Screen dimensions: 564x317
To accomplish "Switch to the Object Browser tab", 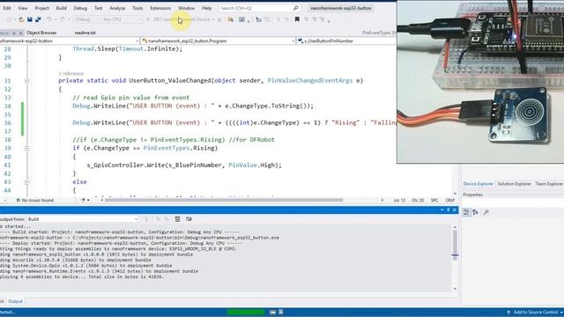I will [41, 33].
